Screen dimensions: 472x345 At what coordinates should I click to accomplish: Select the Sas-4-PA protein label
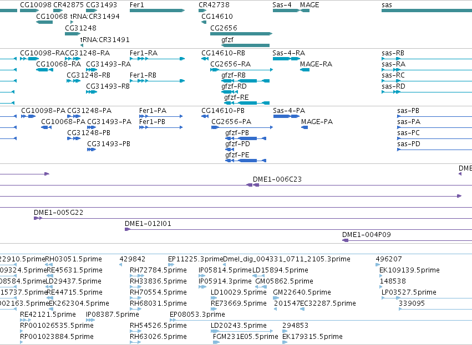(x=289, y=111)
